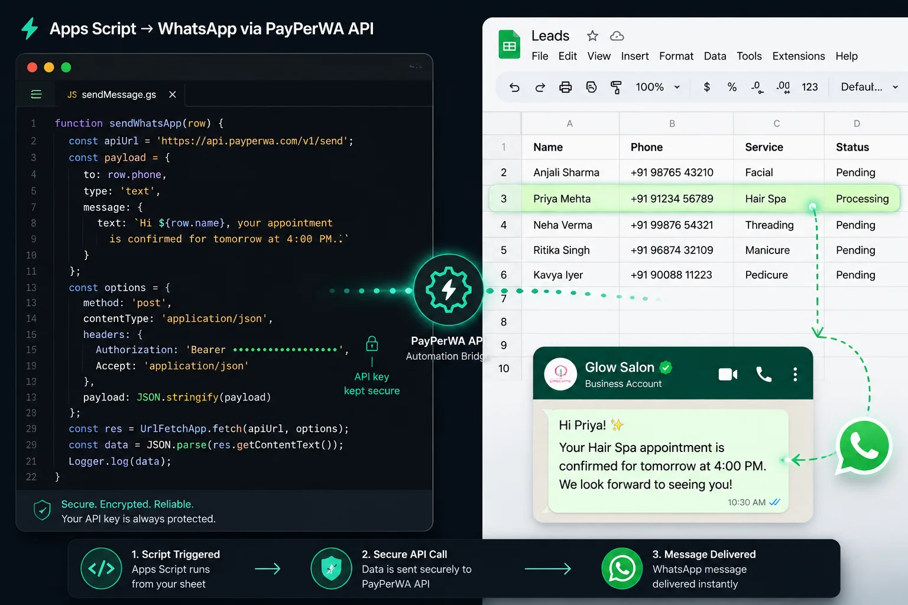Start a voice call with Glow Salon
The width and height of the screenshot is (908, 605).
(x=764, y=374)
